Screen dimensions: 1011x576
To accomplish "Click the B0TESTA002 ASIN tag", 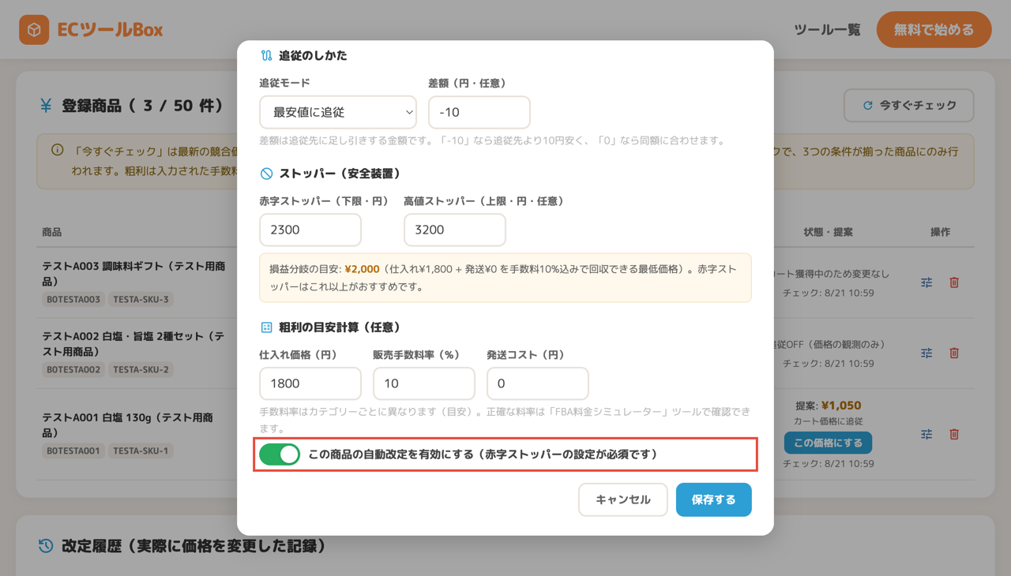I will [73, 369].
